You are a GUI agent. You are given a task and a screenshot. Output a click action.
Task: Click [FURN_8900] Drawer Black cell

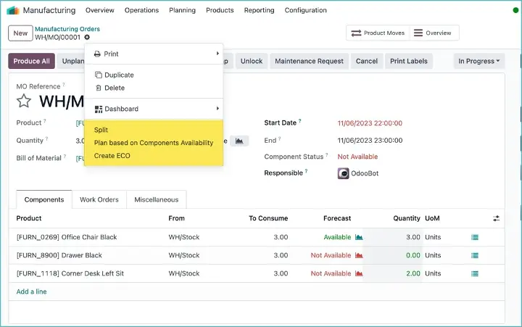click(59, 255)
